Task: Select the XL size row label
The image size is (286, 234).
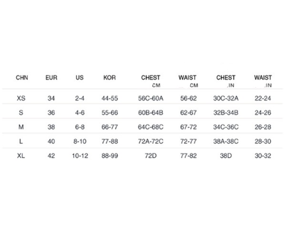Action: coord(21,156)
